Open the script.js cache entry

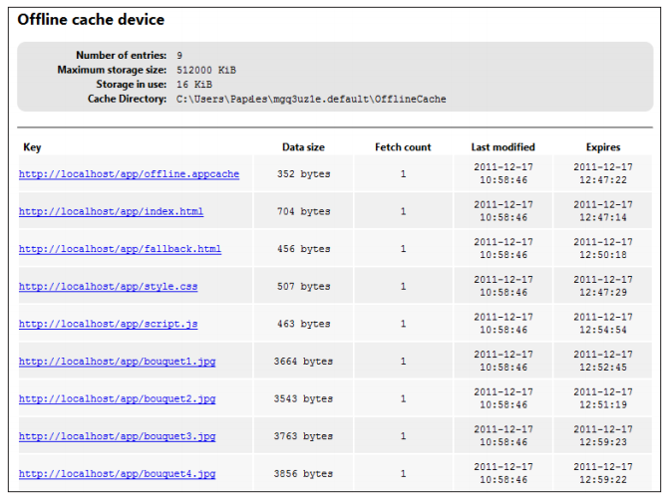pos(108,324)
